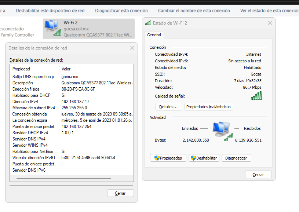
Task: Choose Cambiar el nombre de esta conexión
Action: point(194,11)
